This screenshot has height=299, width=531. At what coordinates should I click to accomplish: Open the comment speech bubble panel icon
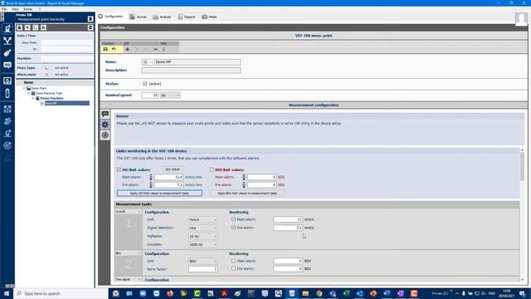click(105, 114)
